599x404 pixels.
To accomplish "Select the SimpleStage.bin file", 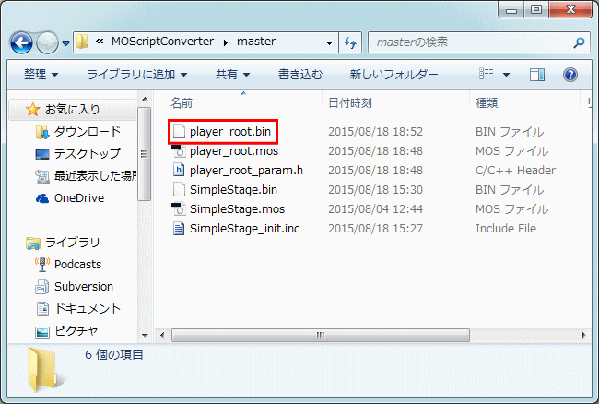I will [233, 190].
